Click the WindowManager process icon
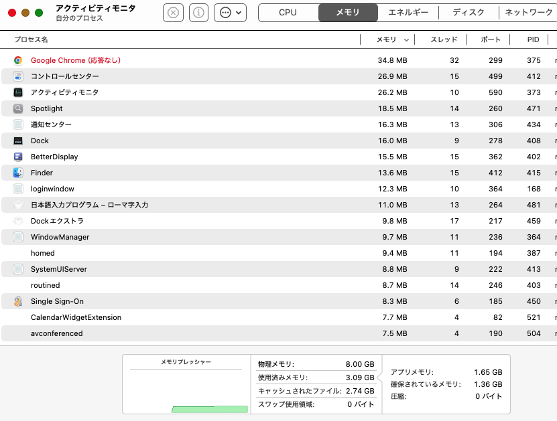 [x=18, y=237]
